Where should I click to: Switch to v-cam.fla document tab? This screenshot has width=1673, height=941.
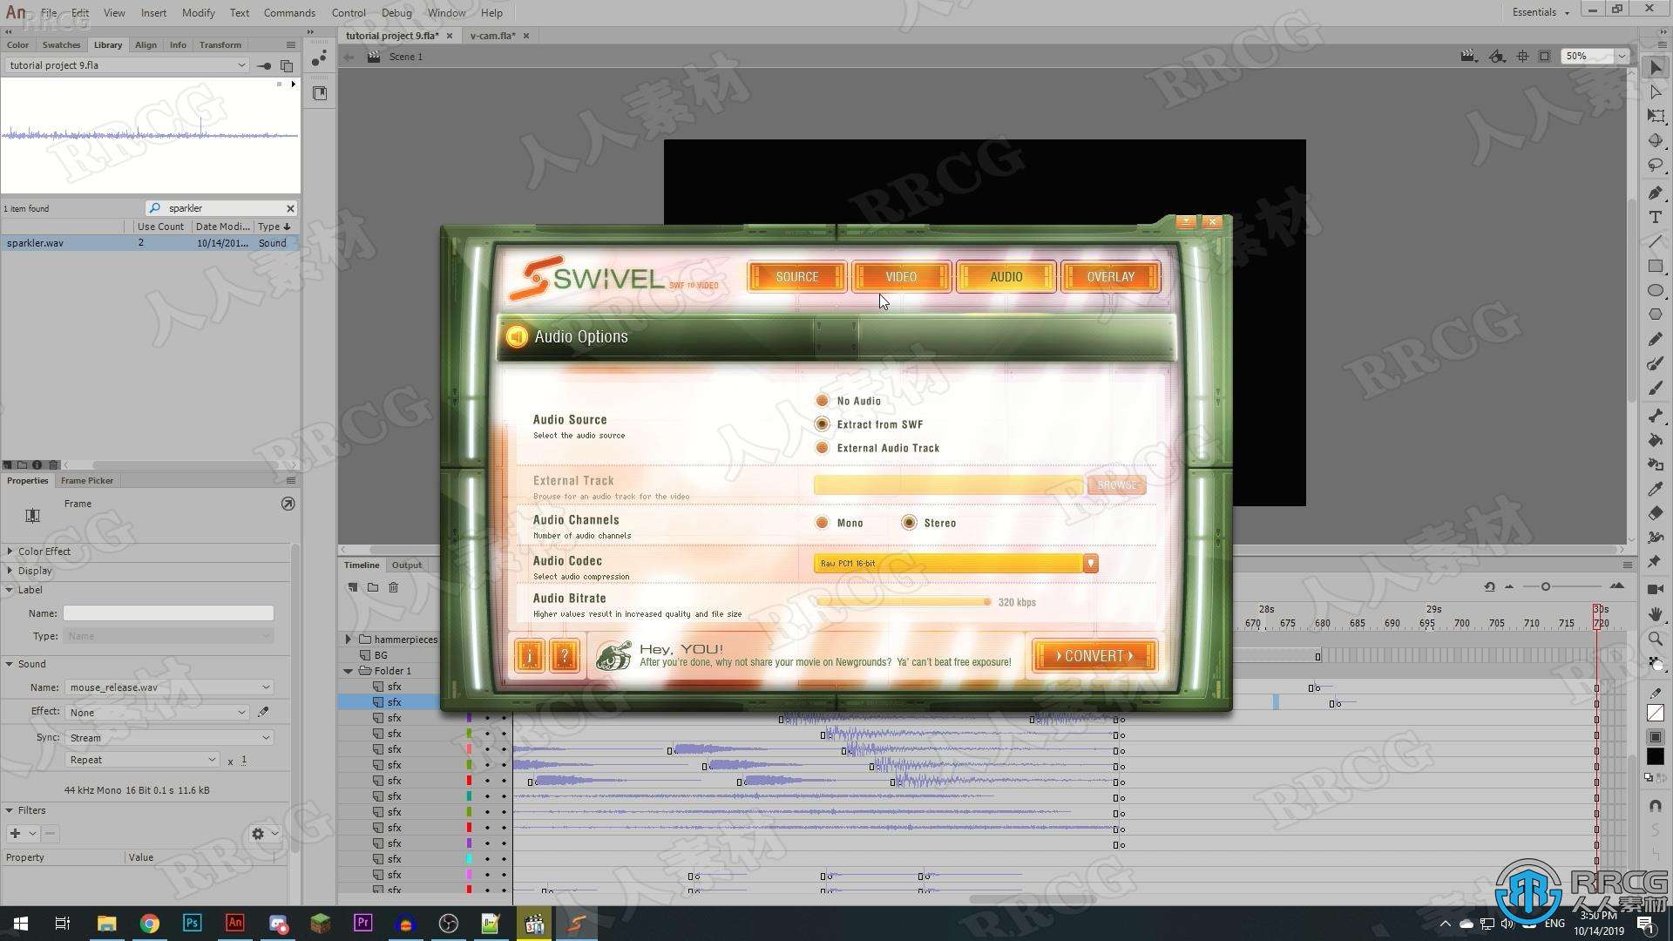[x=492, y=36]
